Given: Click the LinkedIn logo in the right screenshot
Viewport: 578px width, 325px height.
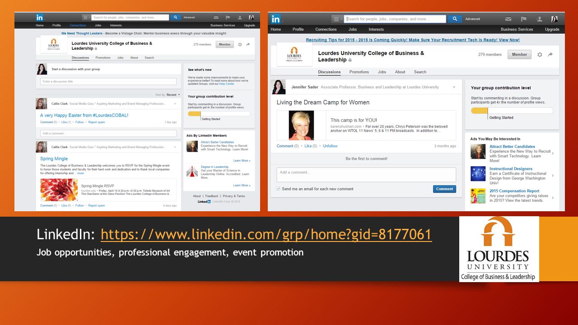Looking at the screenshot, I should tap(275, 19).
